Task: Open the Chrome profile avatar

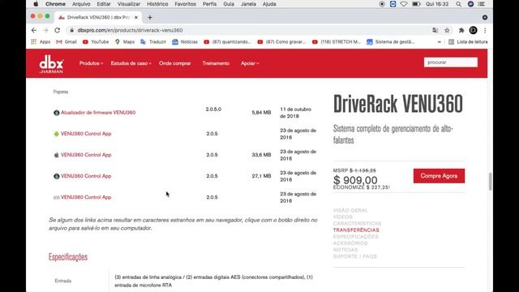Action: click(473, 30)
